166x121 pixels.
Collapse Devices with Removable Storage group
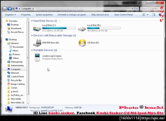pos(32,35)
